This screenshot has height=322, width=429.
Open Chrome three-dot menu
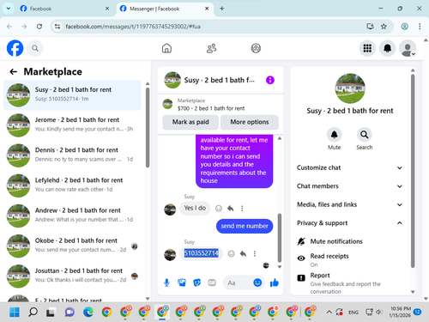tap(420, 27)
